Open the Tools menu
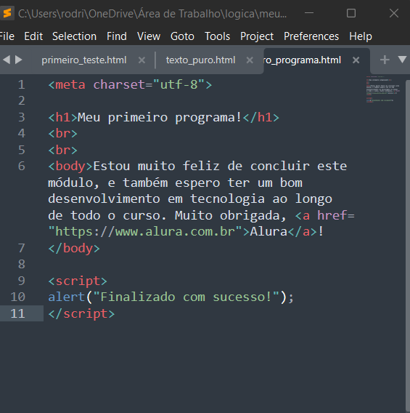The width and height of the screenshot is (410, 413). pyautogui.click(x=218, y=36)
